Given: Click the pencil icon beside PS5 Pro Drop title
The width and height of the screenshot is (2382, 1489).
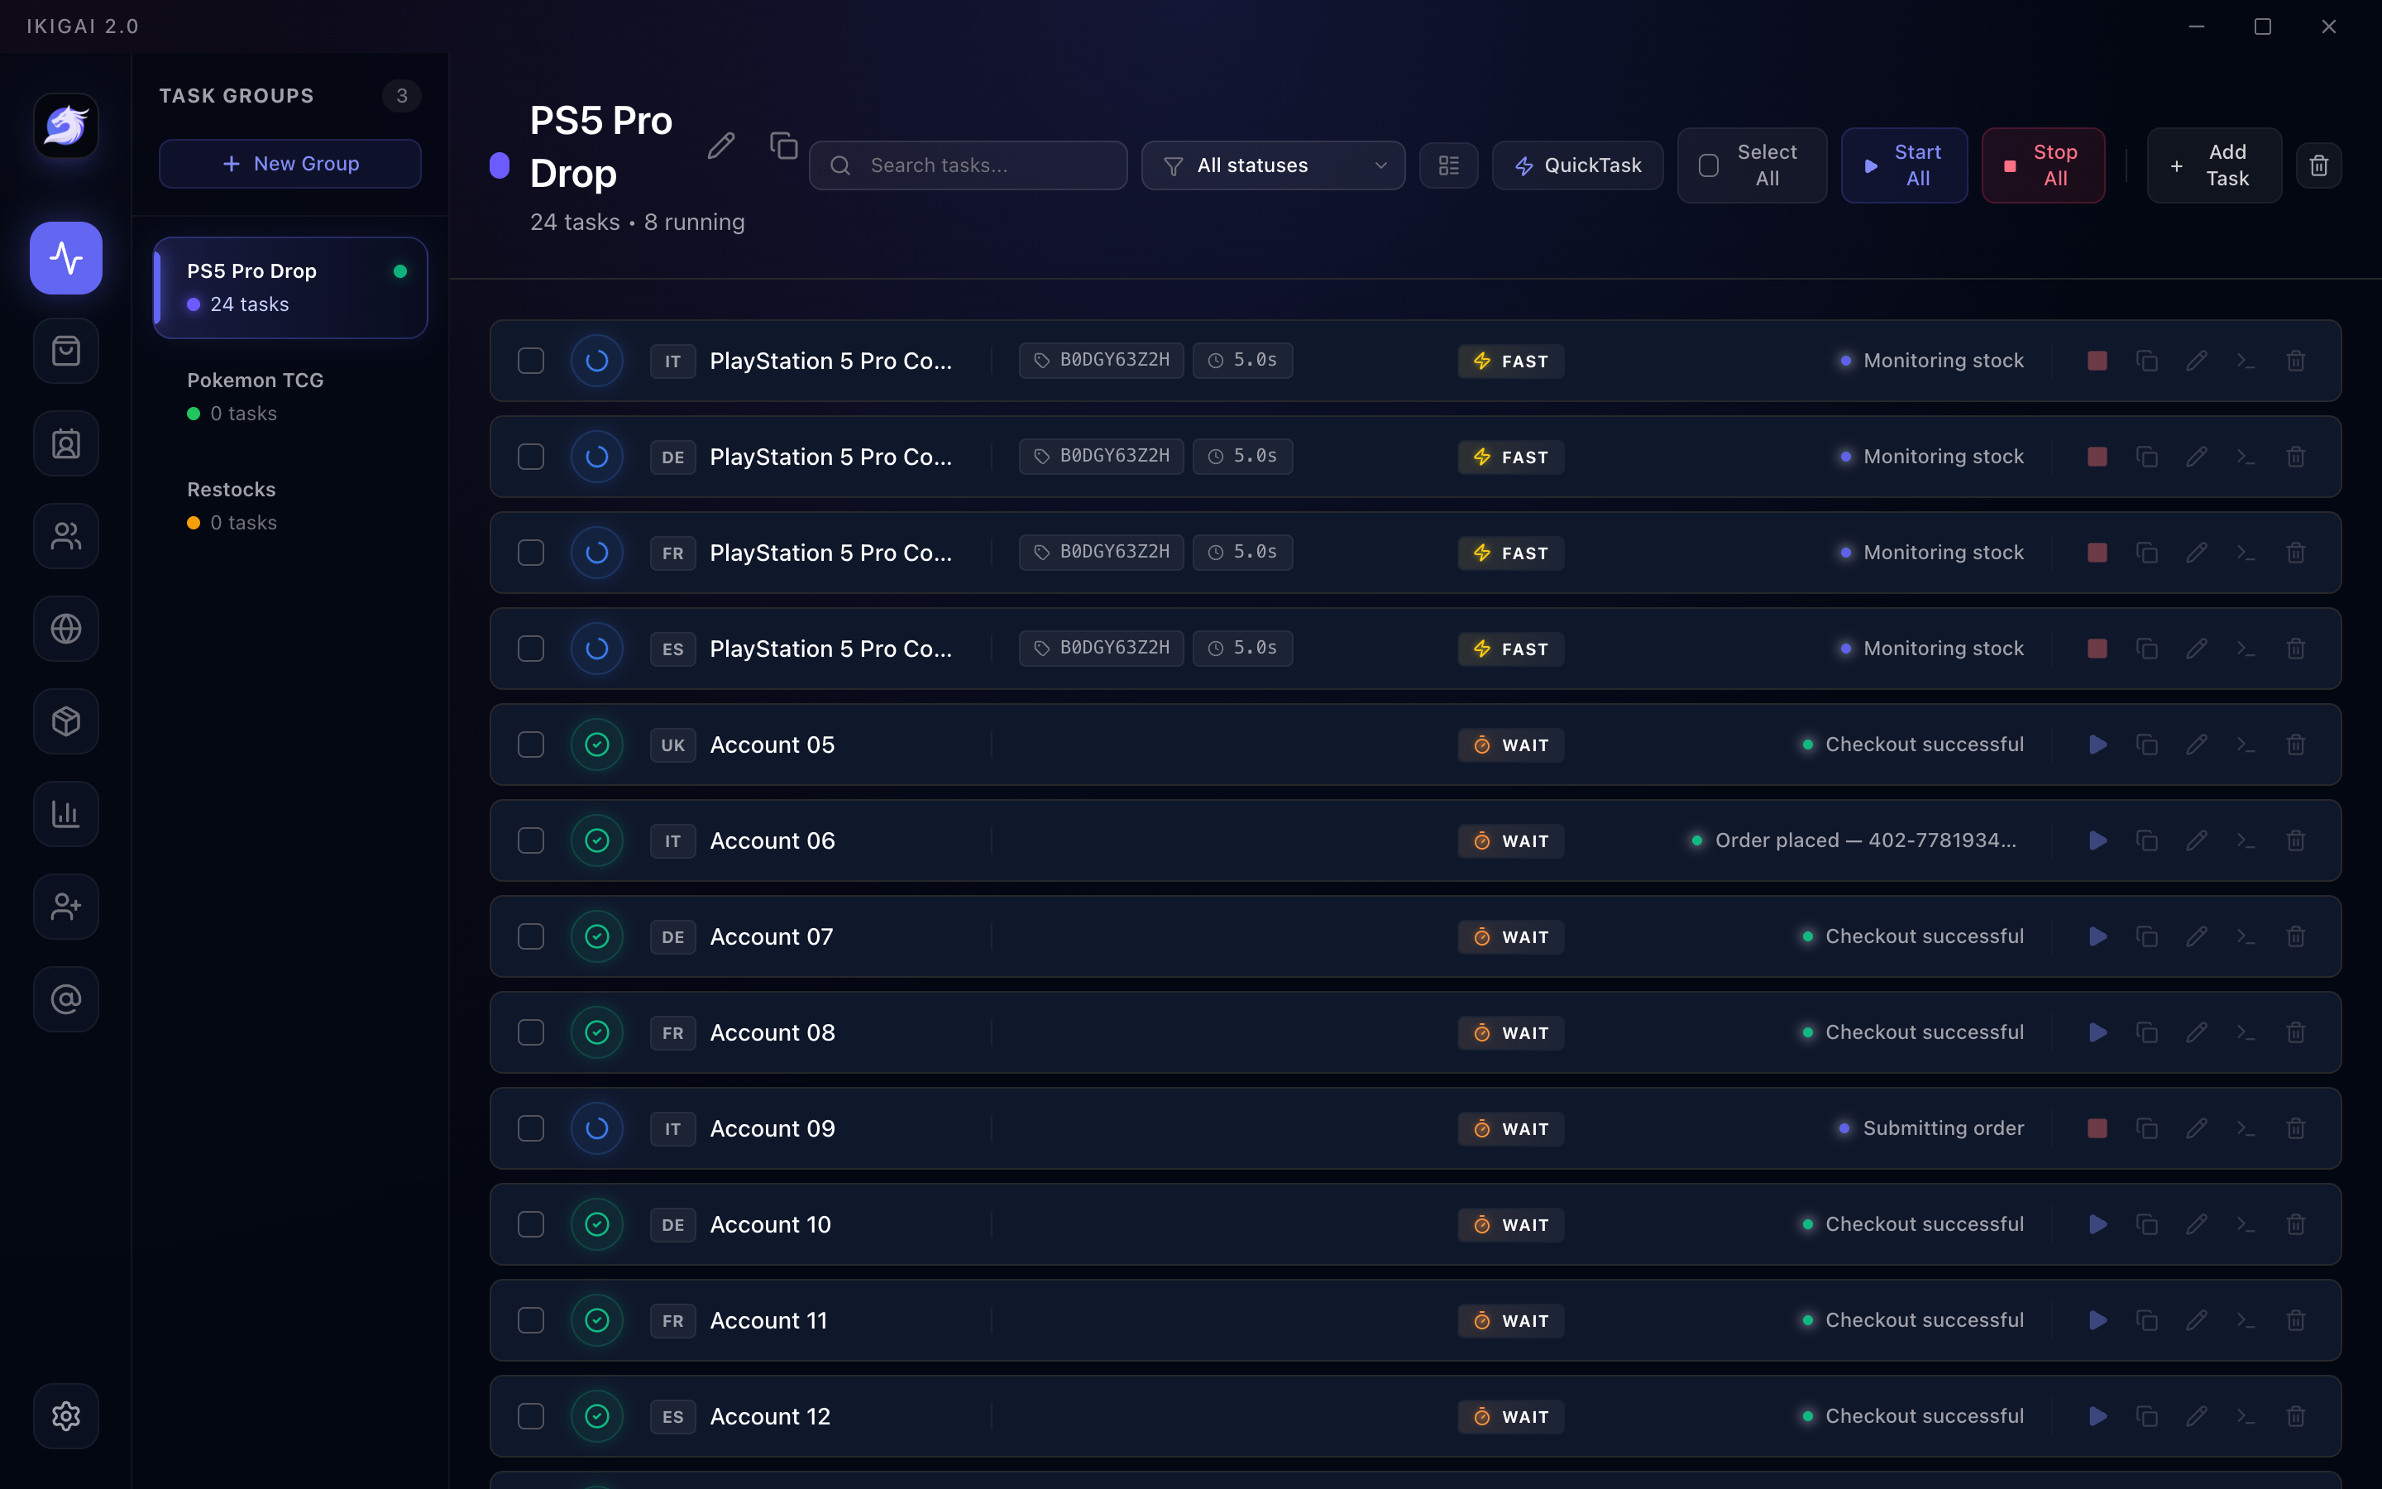Looking at the screenshot, I should tap(720, 146).
